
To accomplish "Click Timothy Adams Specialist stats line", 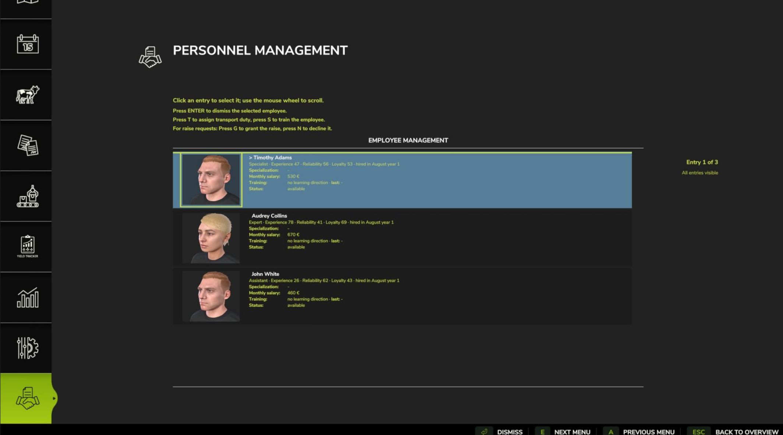I will (324, 164).
